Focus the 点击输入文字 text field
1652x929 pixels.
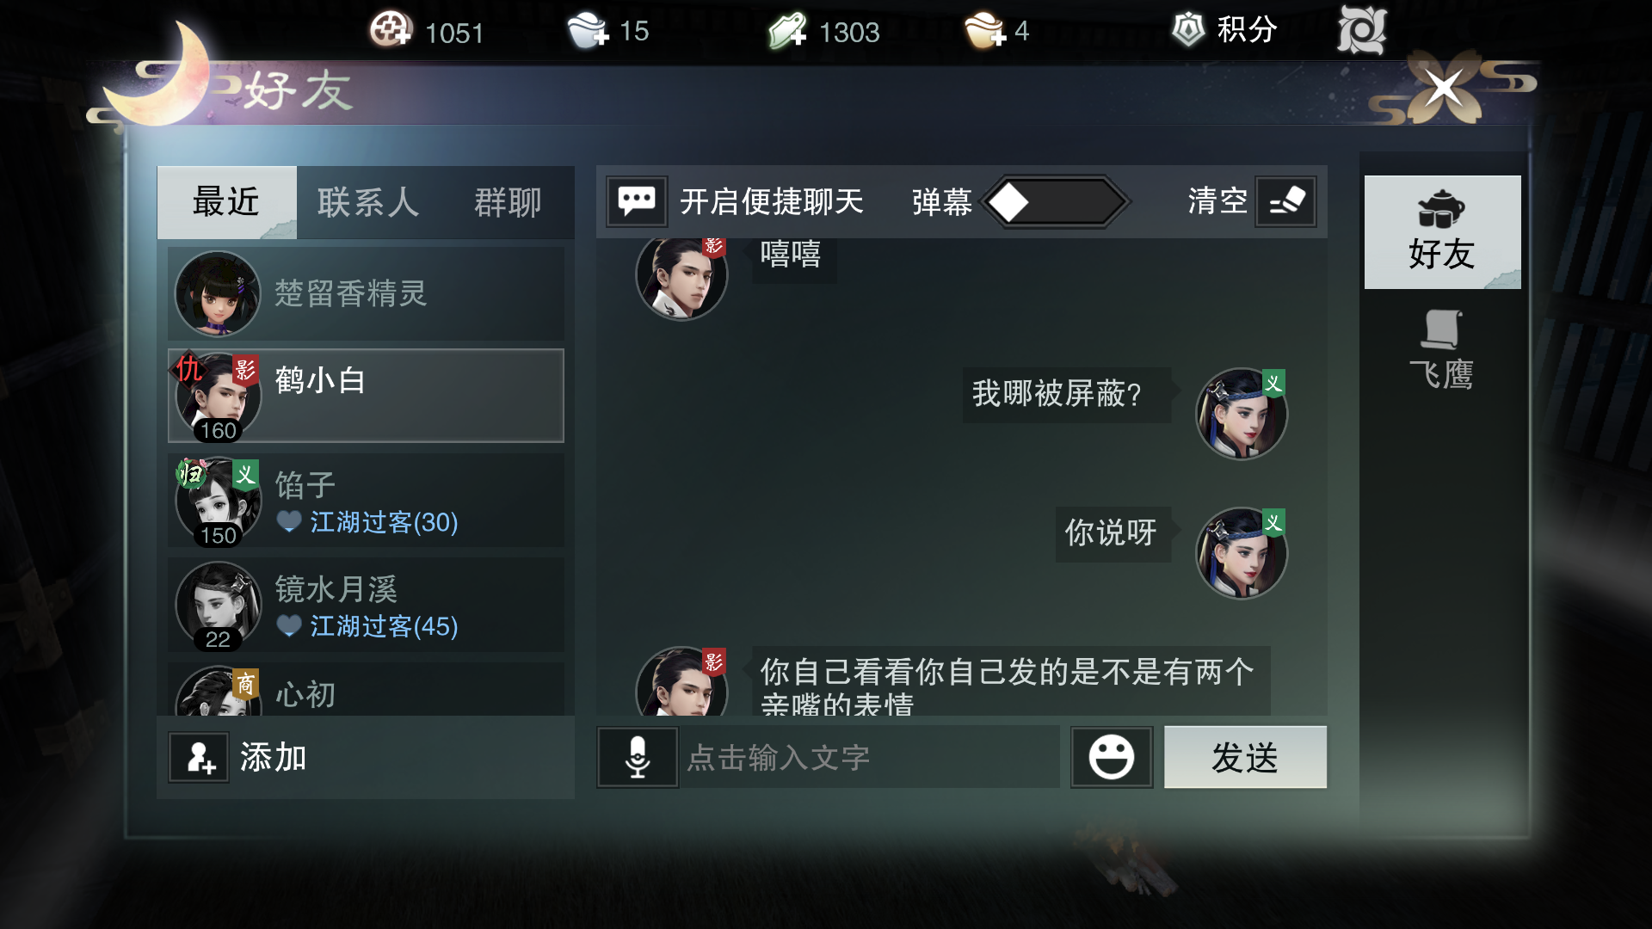pos(869,757)
